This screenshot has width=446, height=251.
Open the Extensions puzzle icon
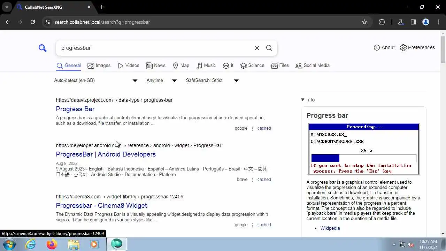[x=382, y=22]
